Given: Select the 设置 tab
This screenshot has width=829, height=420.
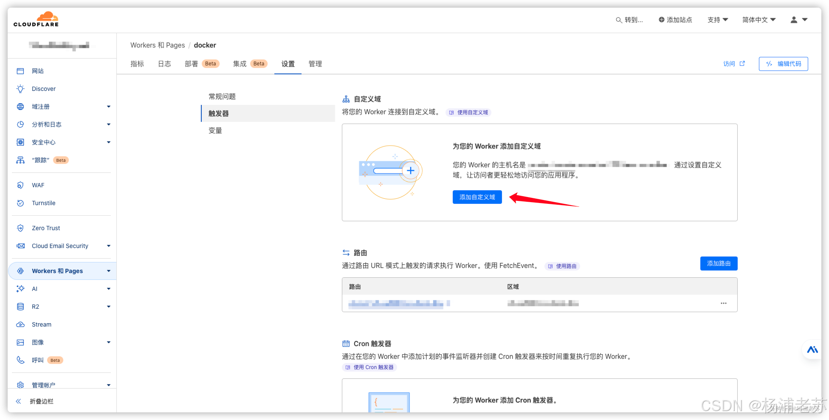Looking at the screenshot, I should [x=288, y=64].
